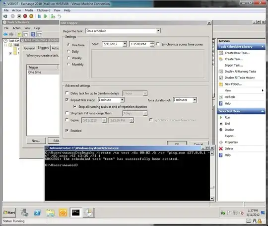Click the Help item under Selected Item
268x226 pixels.
[228, 155]
